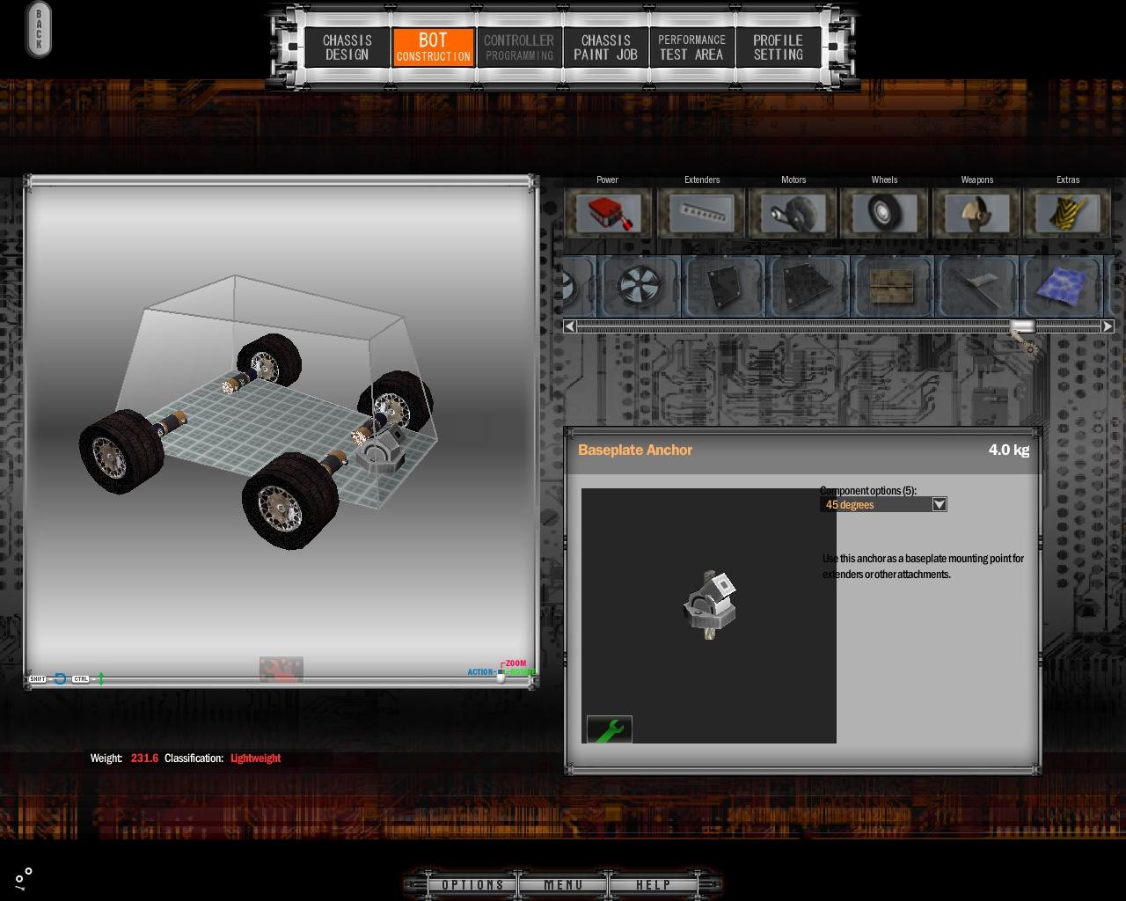
Task: Open the Help button at bottom
Action: [x=653, y=884]
